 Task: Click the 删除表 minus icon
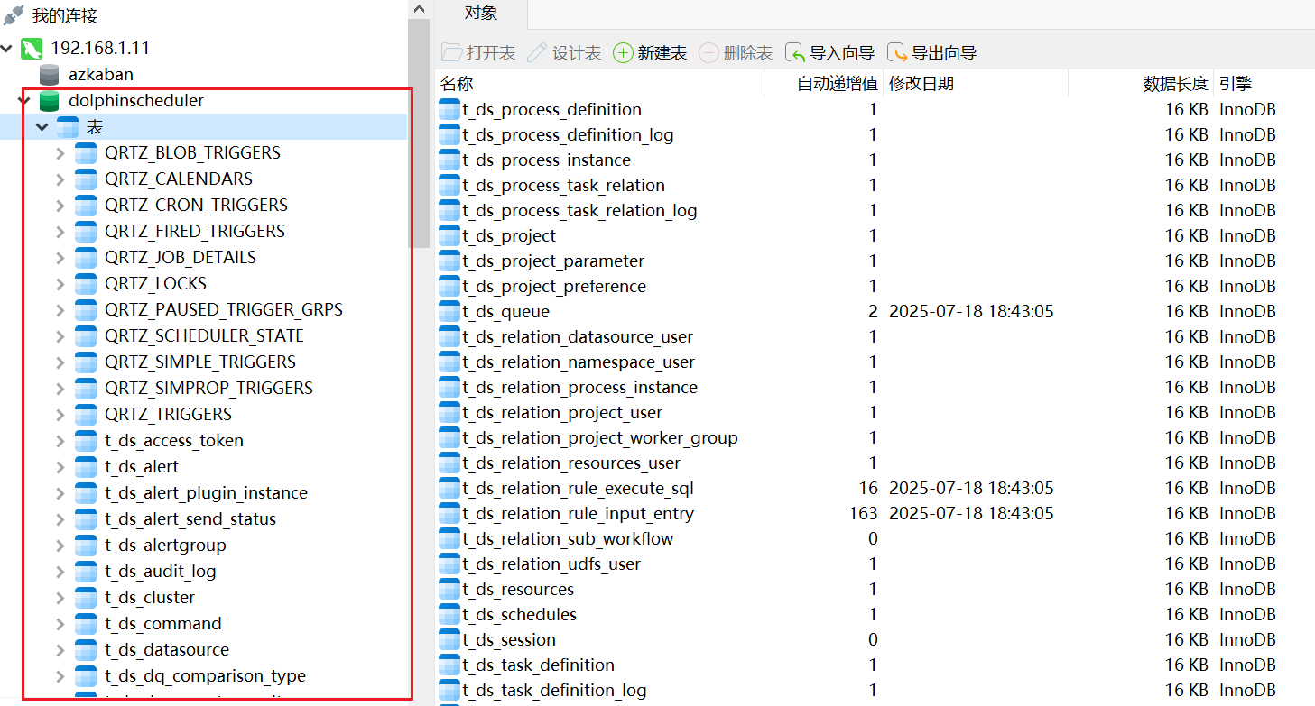(708, 53)
